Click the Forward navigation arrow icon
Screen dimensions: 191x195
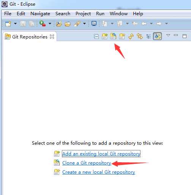coord(159,24)
